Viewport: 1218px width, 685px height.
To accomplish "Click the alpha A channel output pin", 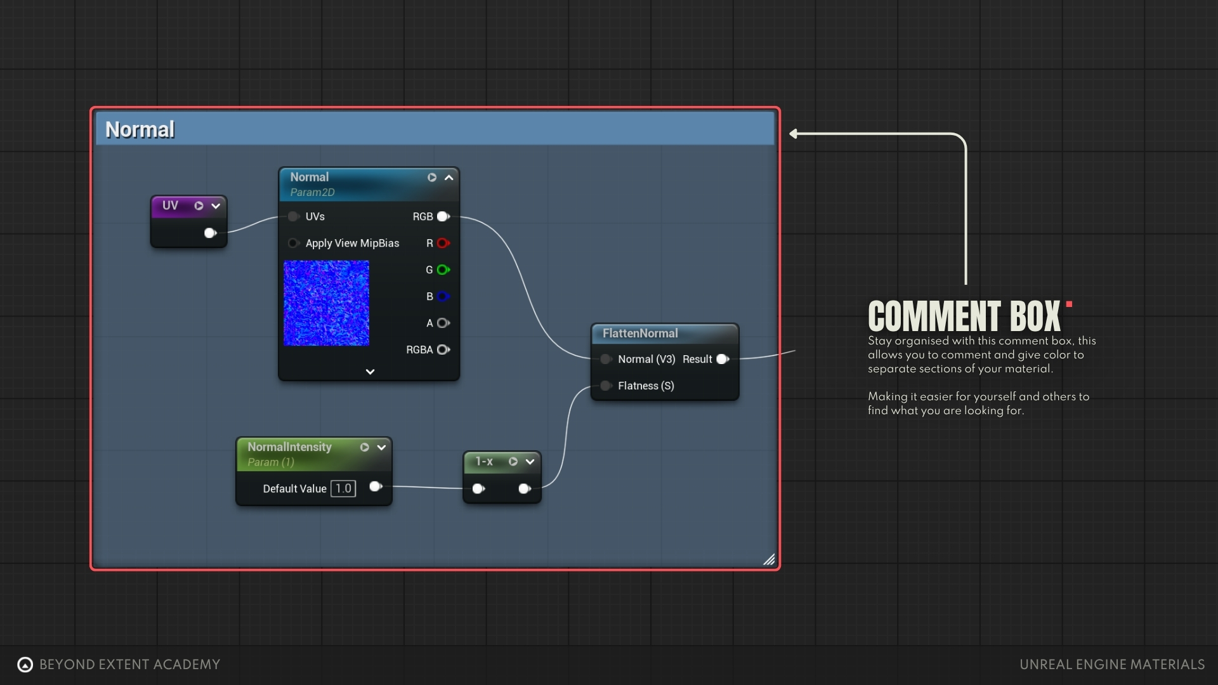I will 443,323.
